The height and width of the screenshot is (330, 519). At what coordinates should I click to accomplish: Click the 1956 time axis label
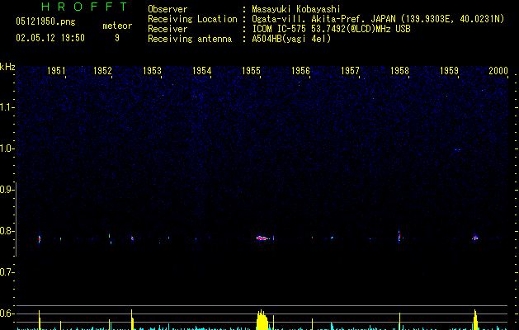(300, 70)
